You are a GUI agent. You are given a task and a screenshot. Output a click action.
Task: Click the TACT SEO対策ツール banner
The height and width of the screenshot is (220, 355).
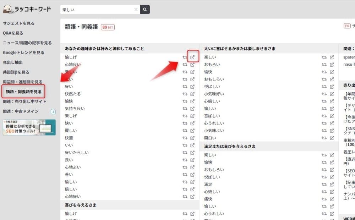click(29, 127)
